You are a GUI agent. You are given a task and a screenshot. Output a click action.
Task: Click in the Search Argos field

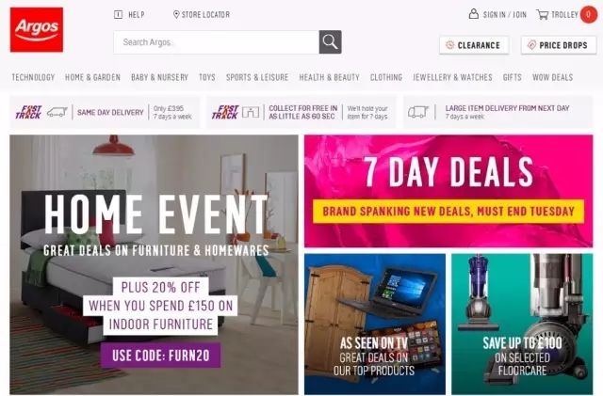[216, 42]
